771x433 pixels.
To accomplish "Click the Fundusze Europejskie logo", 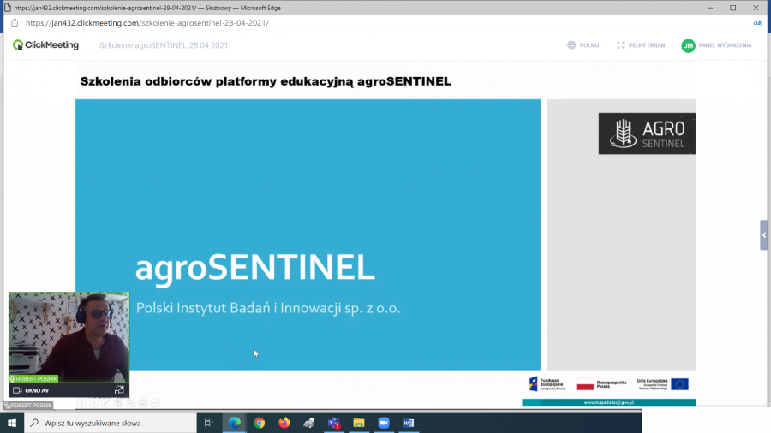I will coord(547,384).
